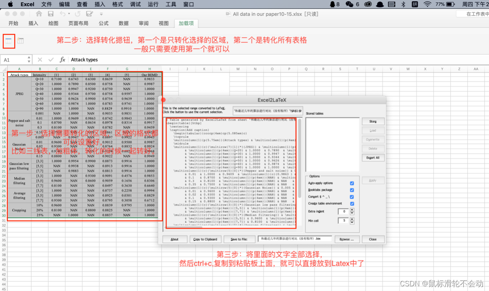Image resolution: width=489 pixels, height=291 pixels.
Task: Click the Copy to Clipboard button
Action: [205, 239]
